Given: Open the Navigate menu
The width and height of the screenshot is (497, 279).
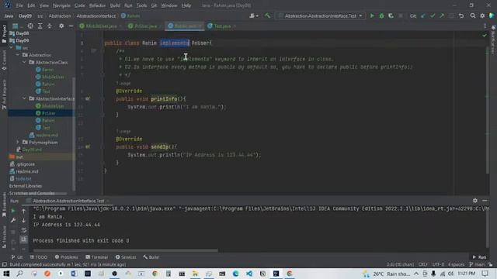Looking at the screenshot, I should pyautogui.click(x=61, y=5).
